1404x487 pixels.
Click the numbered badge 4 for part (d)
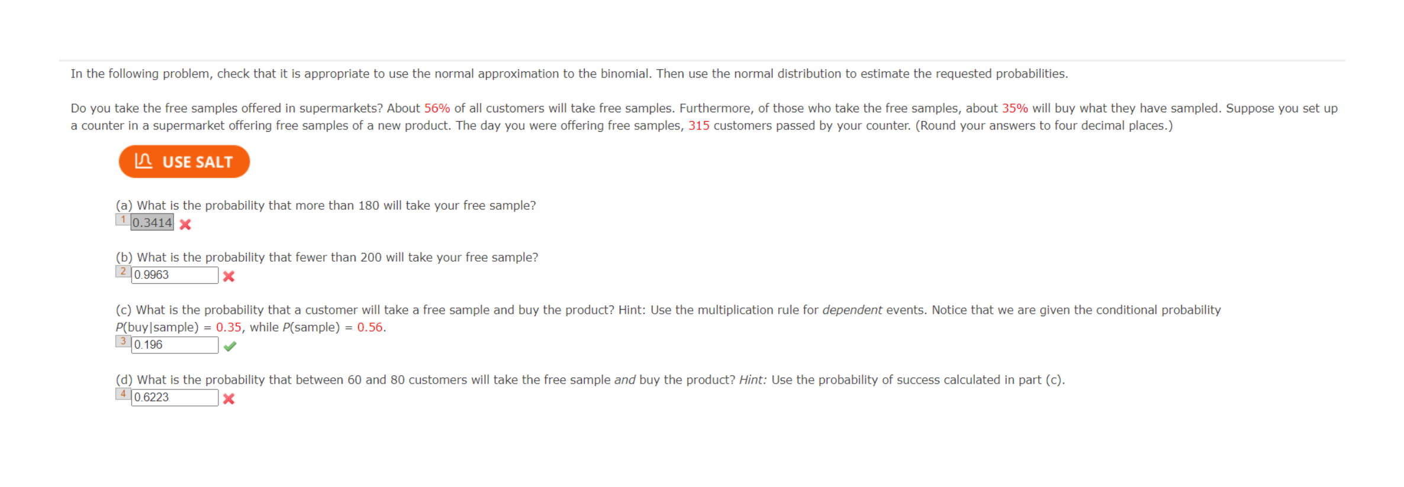pos(122,395)
